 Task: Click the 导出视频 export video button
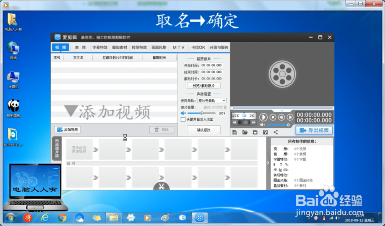click(x=314, y=130)
